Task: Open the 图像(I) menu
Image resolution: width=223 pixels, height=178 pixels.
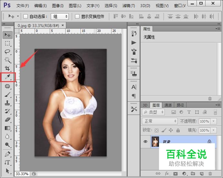Action: (x=58, y=6)
